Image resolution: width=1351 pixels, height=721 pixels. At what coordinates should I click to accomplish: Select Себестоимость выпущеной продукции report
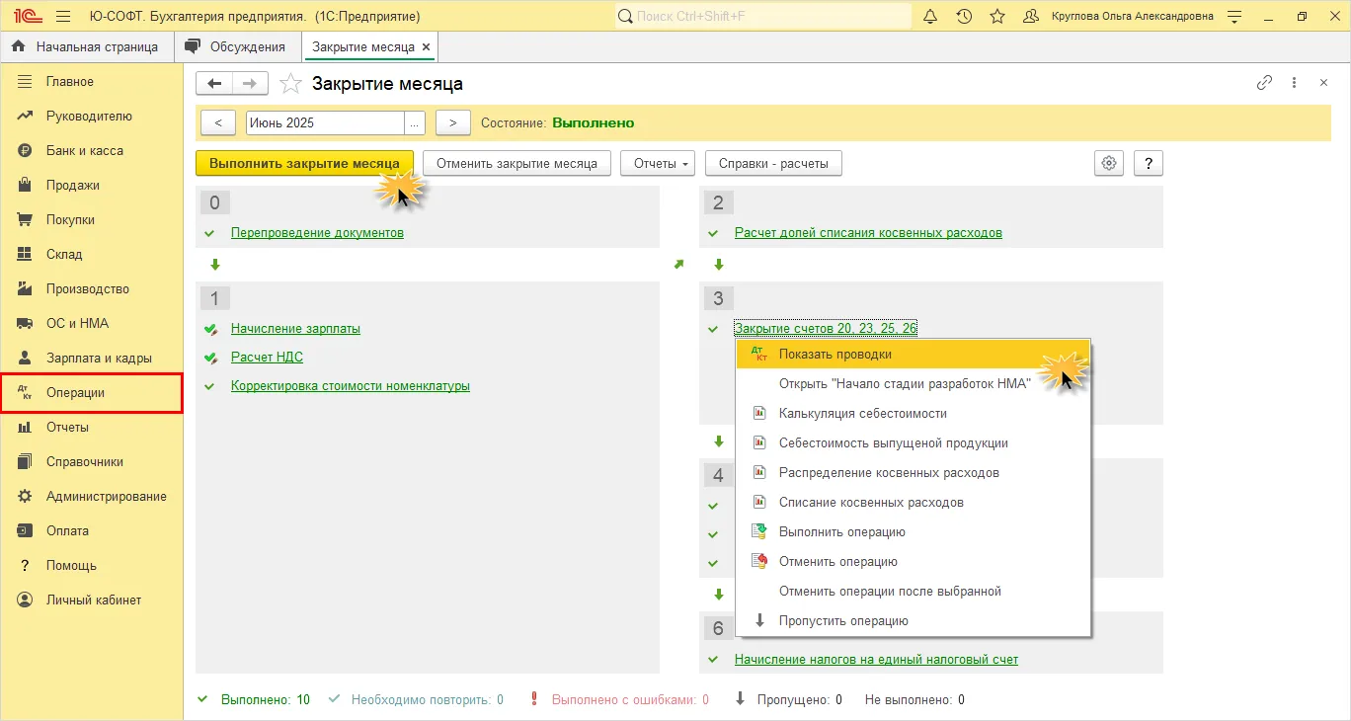coord(914,442)
